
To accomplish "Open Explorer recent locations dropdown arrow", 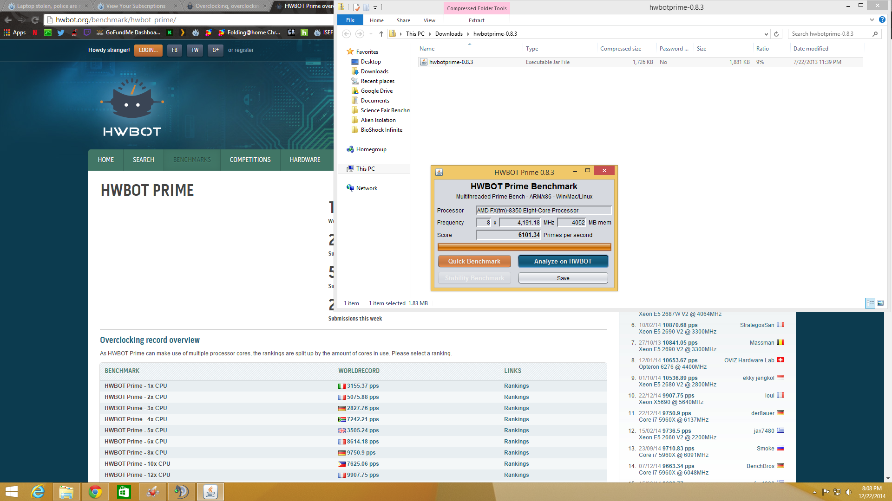I will pyautogui.click(x=371, y=34).
